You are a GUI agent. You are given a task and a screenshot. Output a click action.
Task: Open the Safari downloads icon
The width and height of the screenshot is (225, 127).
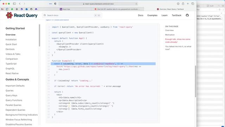[178, 4]
